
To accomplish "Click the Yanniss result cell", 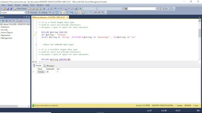I will [x=41, y=72].
